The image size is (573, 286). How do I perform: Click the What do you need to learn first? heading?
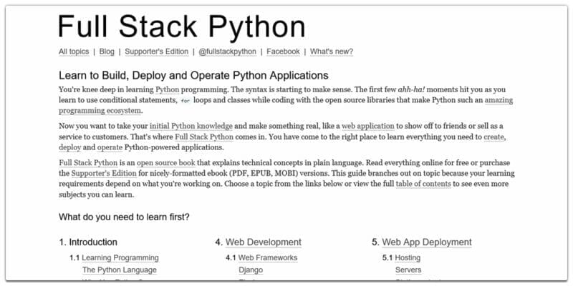tap(124, 217)
